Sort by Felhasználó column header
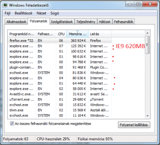This screenshot has width=160, height=145. point(46,34)
